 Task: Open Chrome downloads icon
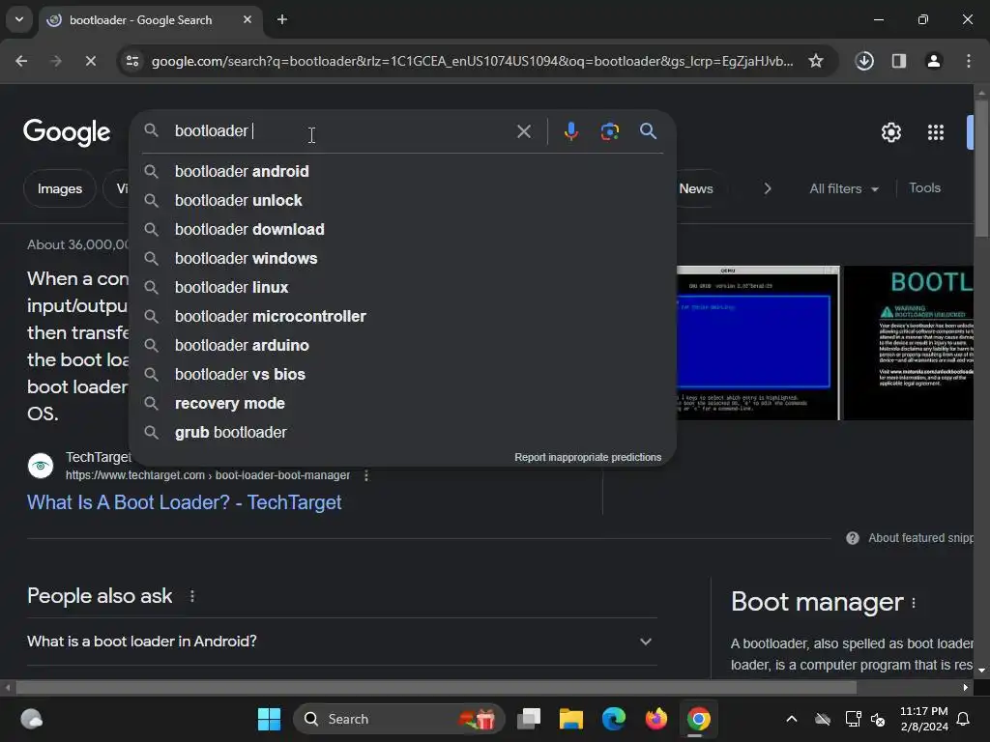(864, 61)
